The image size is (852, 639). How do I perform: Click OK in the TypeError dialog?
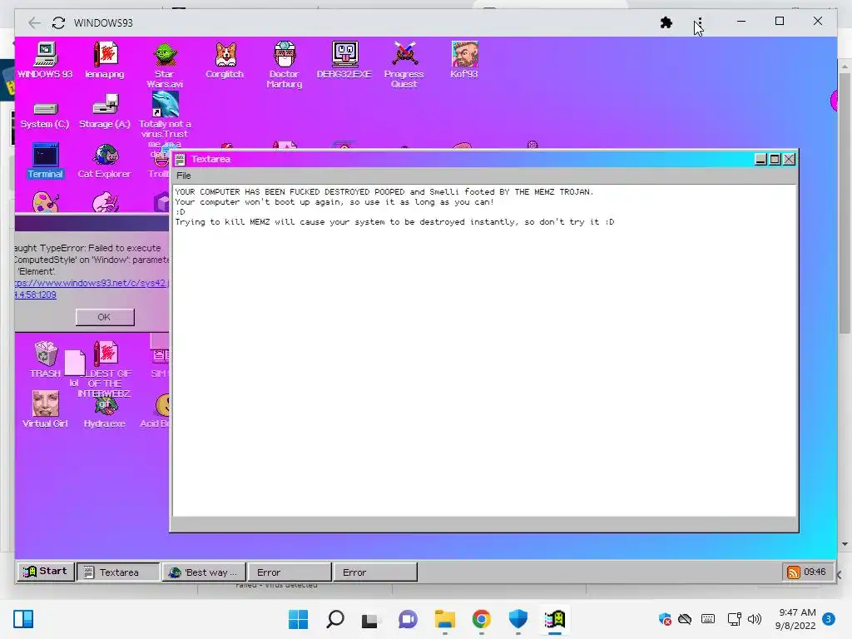click(x=105, y=317)
